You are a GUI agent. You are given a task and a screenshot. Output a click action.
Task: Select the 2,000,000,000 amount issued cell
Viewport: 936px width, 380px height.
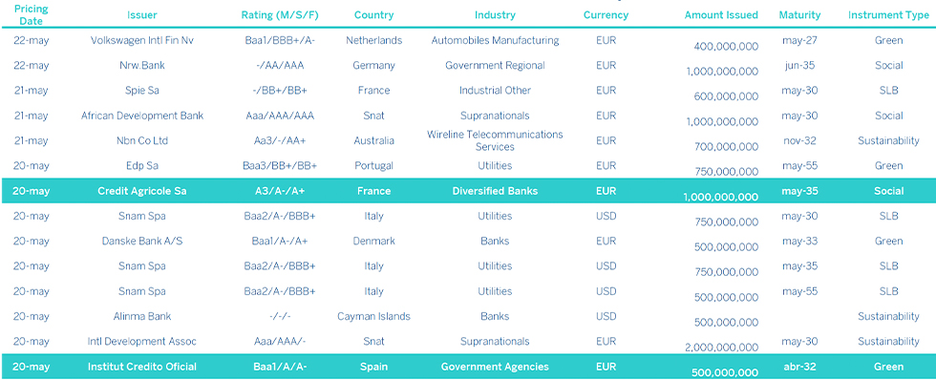pos(722,348)
